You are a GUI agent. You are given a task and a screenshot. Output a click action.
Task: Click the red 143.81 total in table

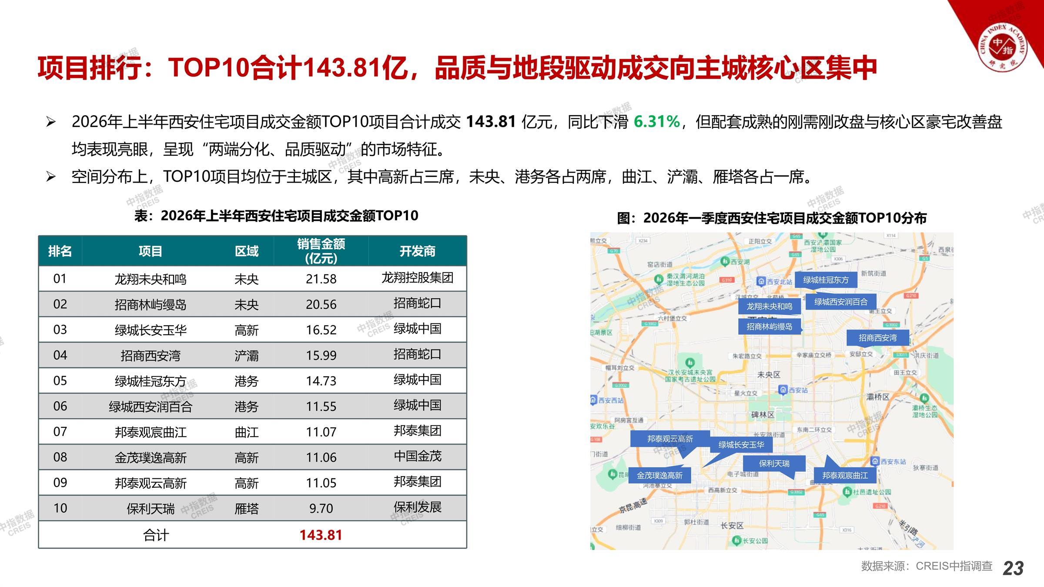[321, 535]
